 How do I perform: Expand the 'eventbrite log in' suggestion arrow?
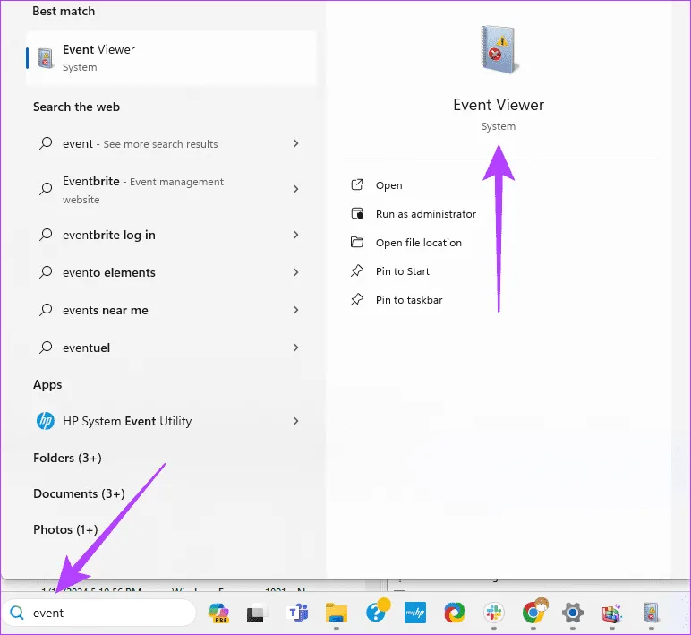coord(295,235)
